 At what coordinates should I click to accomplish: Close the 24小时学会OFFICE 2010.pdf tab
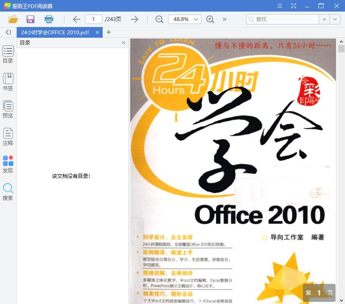click(97, 32)
